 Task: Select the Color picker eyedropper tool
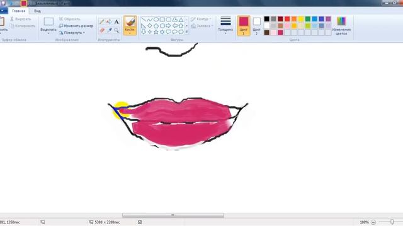point(109,30)
